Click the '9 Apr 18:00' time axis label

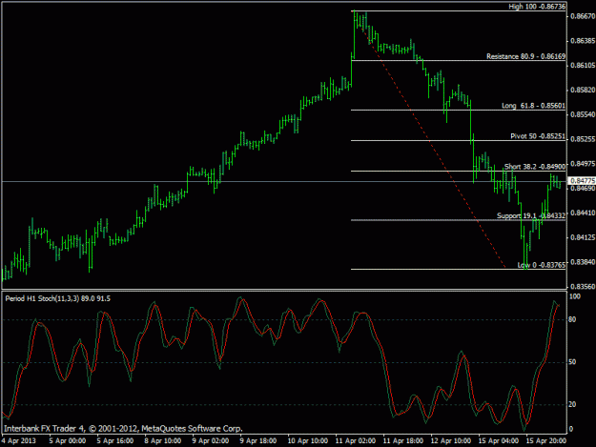coord(258,440)
